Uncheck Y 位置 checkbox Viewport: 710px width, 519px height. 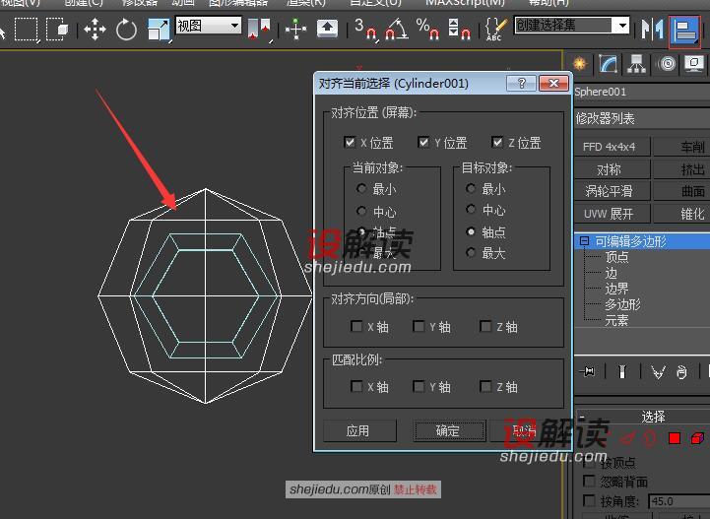pos(422,142)
